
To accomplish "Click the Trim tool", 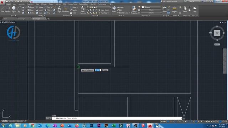I will 47,7.
